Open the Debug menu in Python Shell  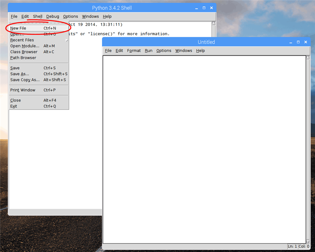pos(52,17)
